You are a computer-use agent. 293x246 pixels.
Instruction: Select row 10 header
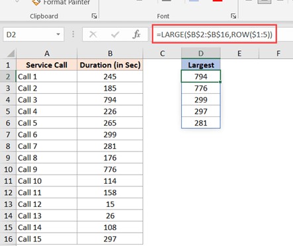coord(8,169)
